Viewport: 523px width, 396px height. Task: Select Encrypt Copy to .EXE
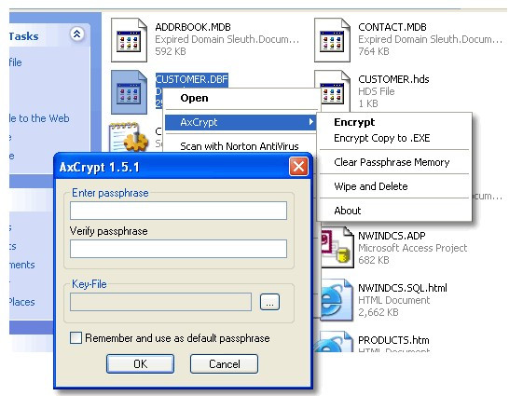pos(382,138)
